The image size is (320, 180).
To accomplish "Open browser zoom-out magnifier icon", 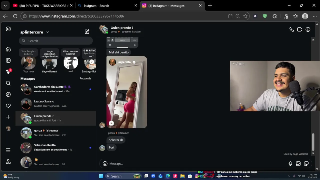I will (238, 16).
